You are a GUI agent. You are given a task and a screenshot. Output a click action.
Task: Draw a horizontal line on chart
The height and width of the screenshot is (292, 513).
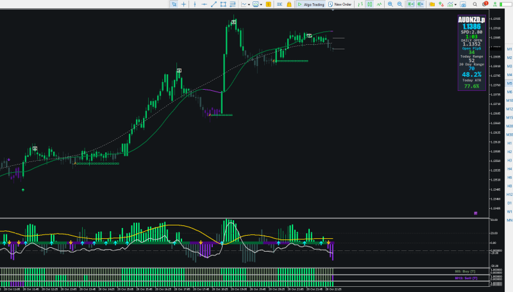[204, 4]
